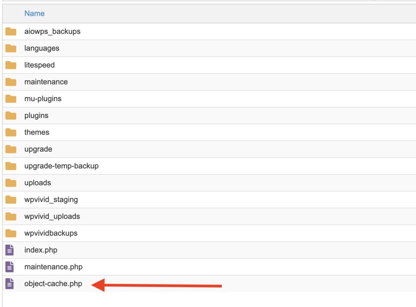Sort files by Name column header

[35, 13]
